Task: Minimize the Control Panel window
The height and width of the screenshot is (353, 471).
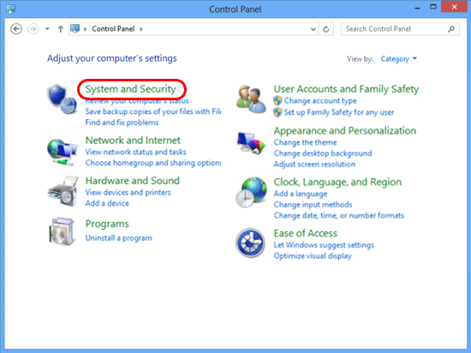Action: tap(417, 7)
